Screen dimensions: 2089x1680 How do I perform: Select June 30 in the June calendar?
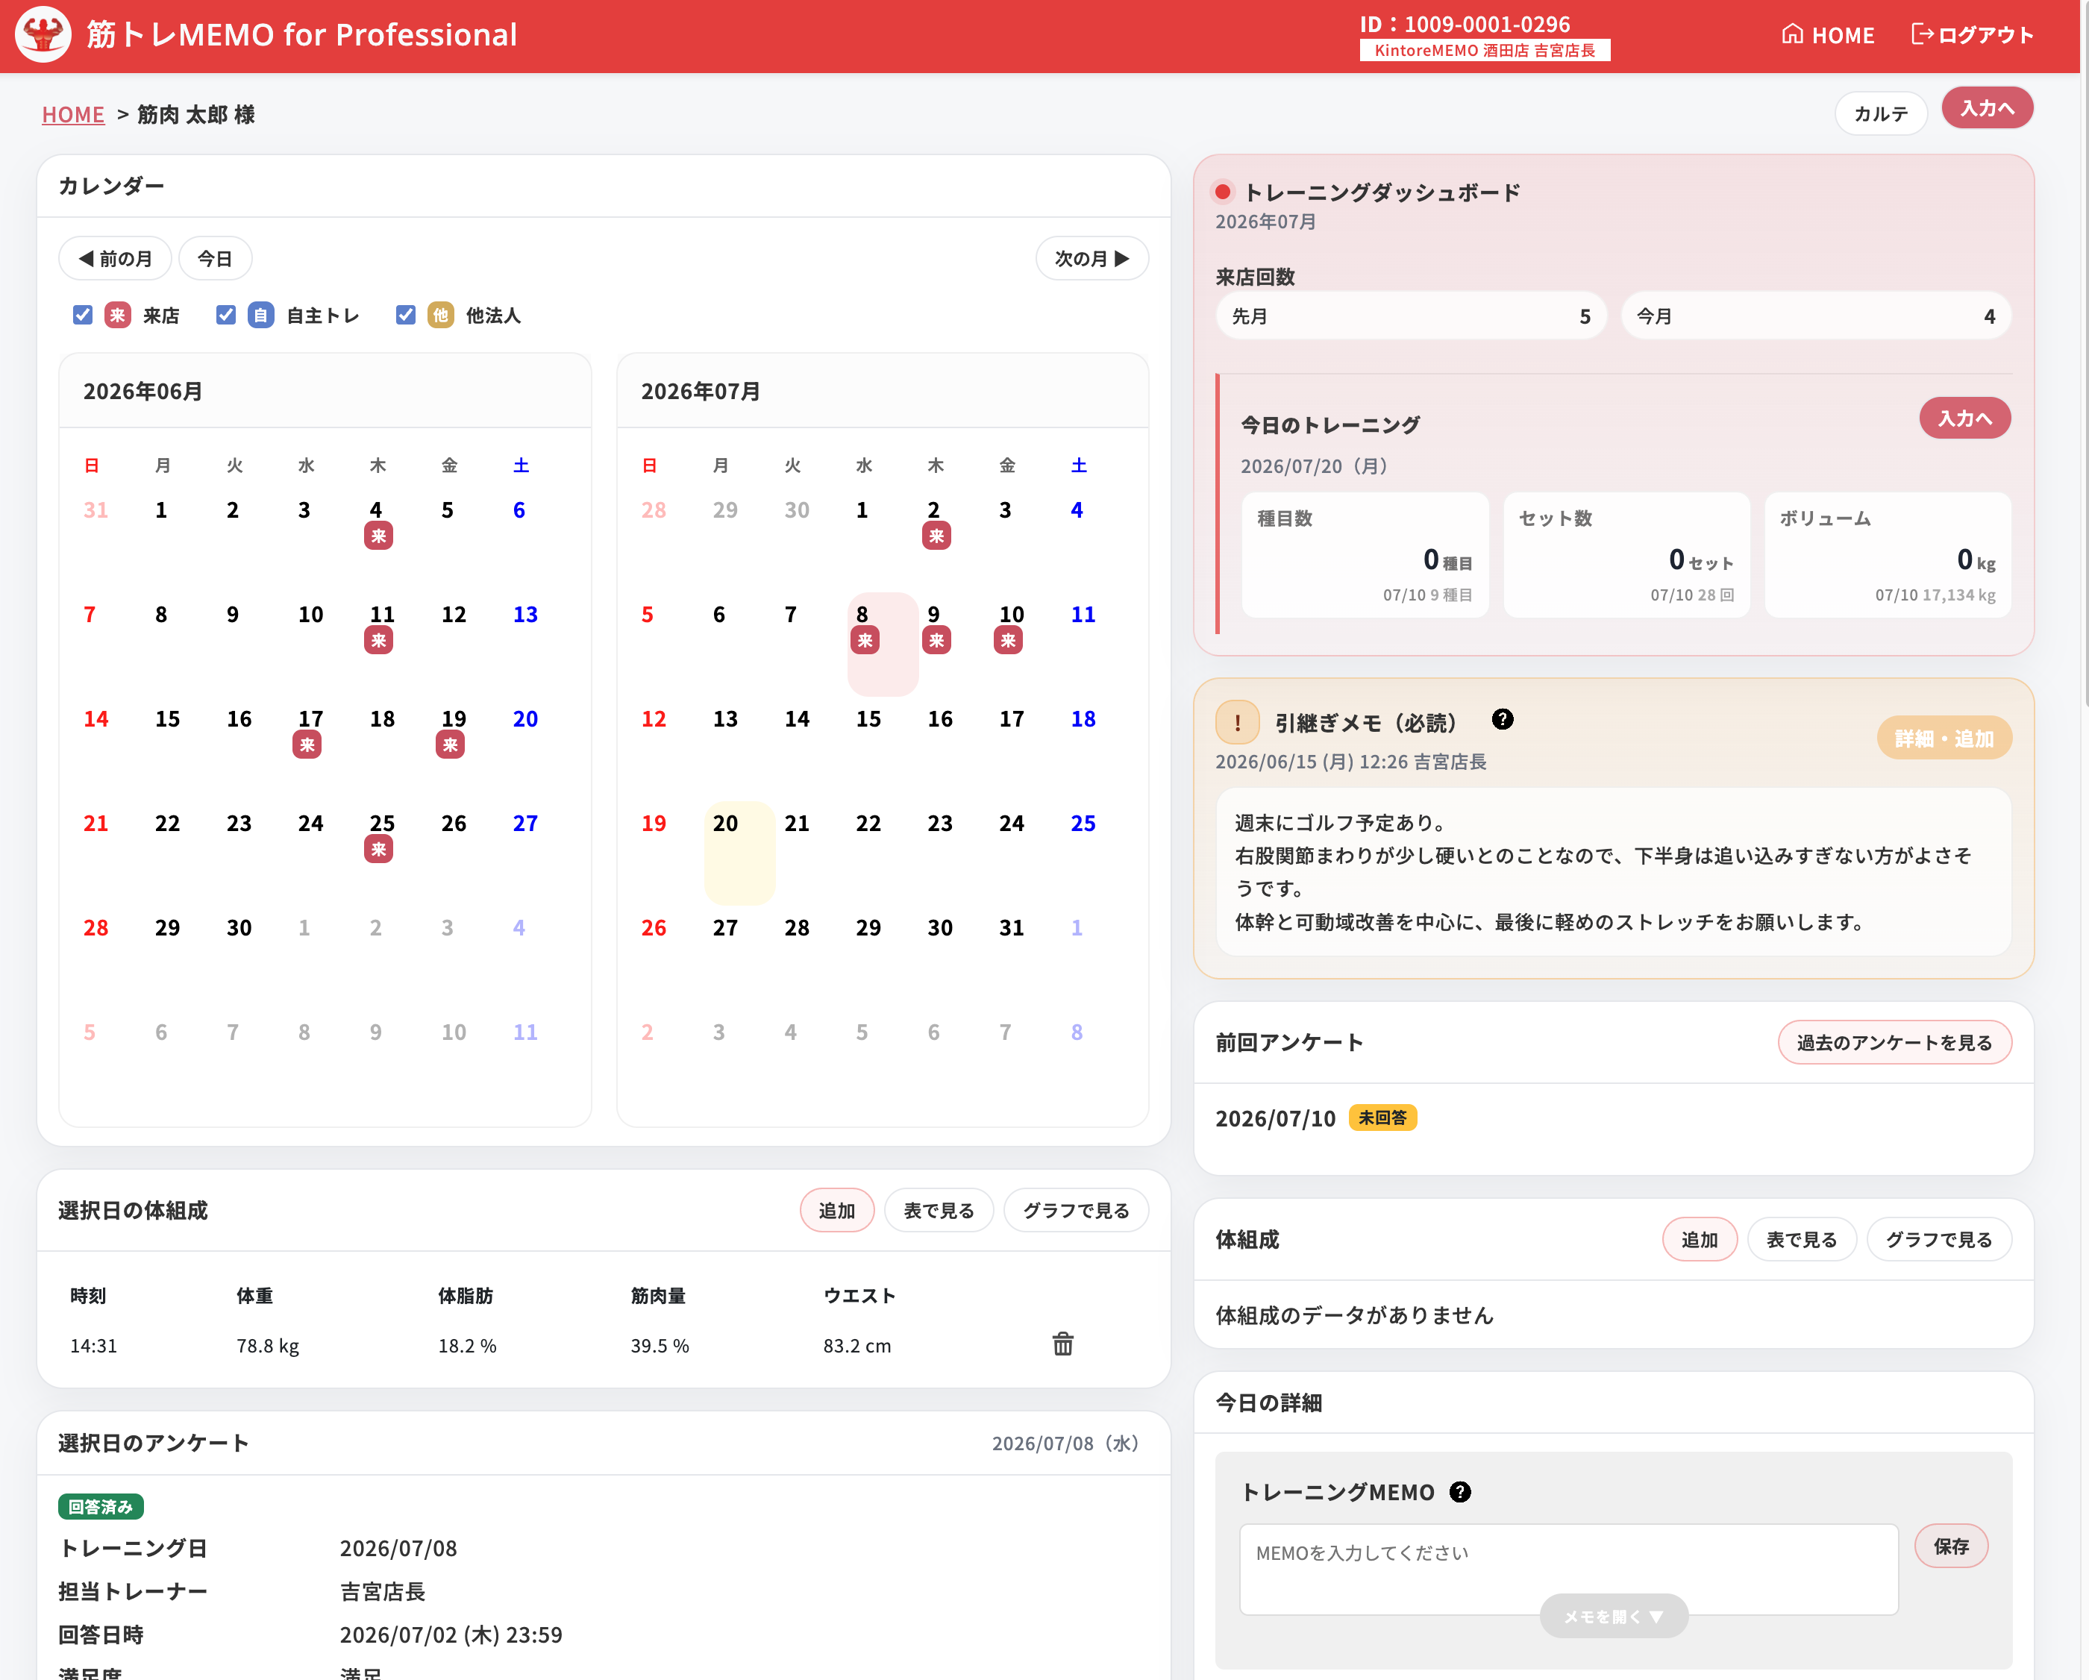click(239, 927)
